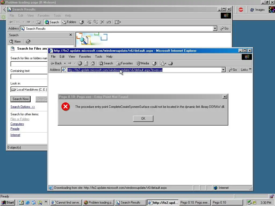Screen dimensions: 275x206
Task: Open Help menu in Internet Explorer
Action: pyautogui.click(x=109, y=57)
